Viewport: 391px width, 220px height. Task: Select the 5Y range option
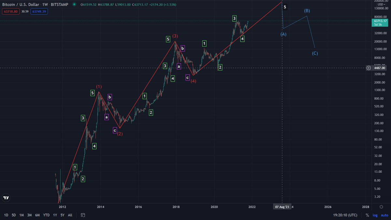point(62,215)
